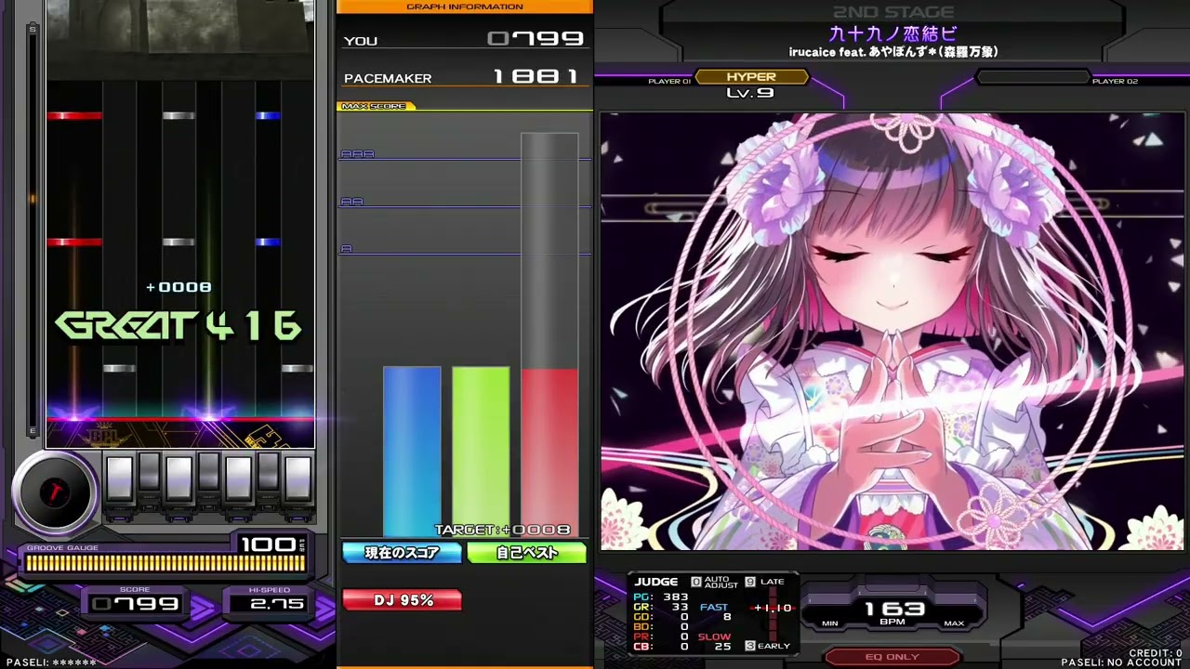The image size is (1190, 669).
Task: Click the PASELI: NO ACCOUNT text
Action: point(1121,662)
